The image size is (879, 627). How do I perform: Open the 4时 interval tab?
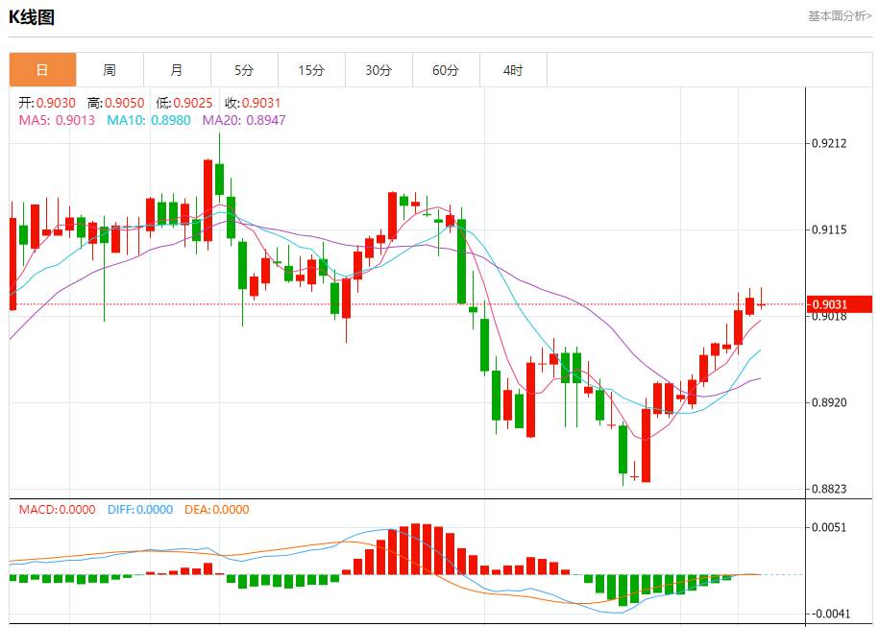pos(514,70)
